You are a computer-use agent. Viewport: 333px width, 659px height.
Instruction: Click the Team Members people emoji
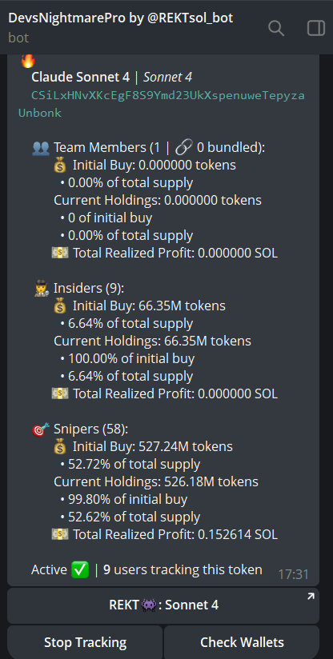click(x=41, y=148)
